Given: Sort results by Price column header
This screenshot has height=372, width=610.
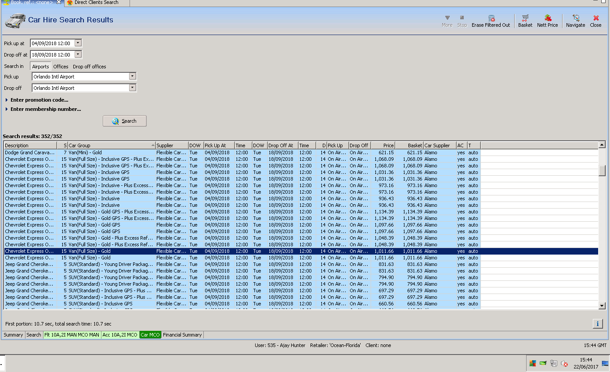Looking at the screenshot, I should tap(383, 145).
